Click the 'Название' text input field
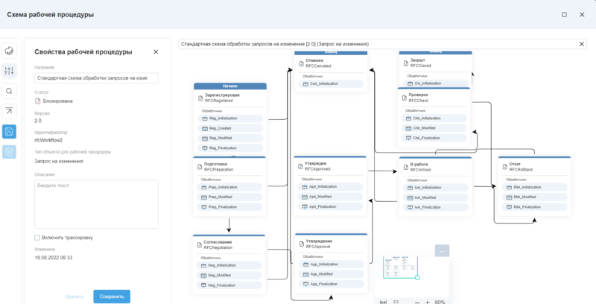Image resolution: width=596 pixels, height=304 pixels. 96,77
